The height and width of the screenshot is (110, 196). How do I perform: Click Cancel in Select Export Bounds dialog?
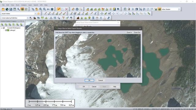(x=100, y=80)
